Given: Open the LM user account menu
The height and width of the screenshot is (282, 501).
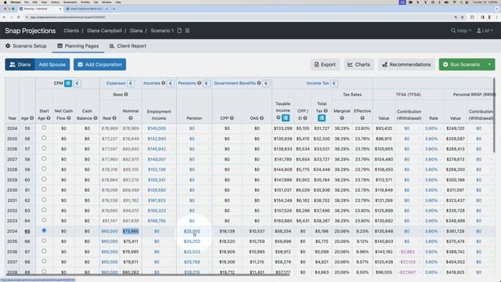Looking at the screenshot, I should click(x=485, y=31).
